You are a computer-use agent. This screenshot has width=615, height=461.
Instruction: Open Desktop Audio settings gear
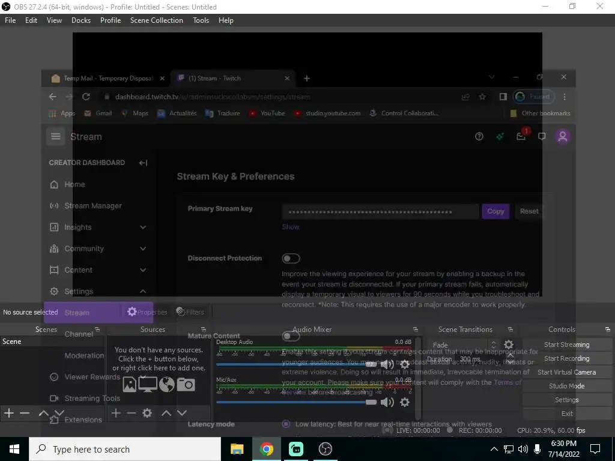(405, 364)
